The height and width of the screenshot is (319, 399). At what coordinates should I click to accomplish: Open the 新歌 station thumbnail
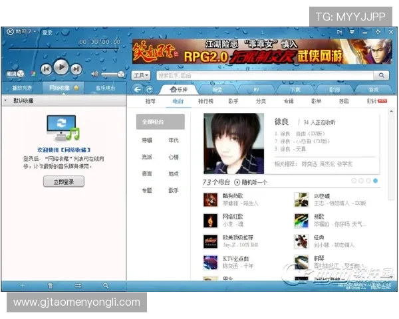coord(301,221)
